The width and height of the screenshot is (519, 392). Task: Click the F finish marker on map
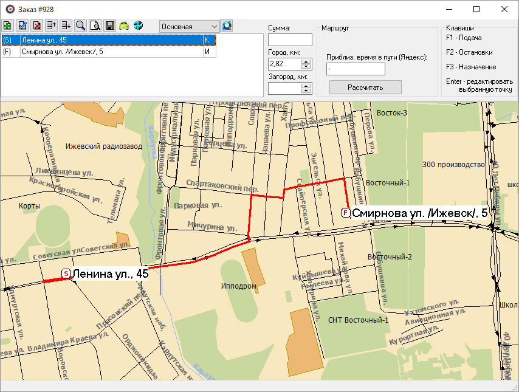tap(345, 213)
